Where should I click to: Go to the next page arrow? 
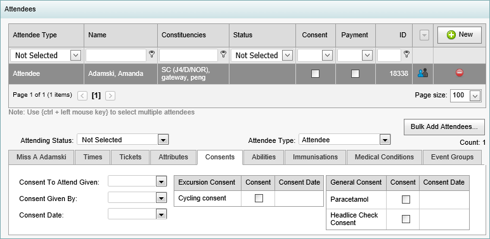[110, 95]
